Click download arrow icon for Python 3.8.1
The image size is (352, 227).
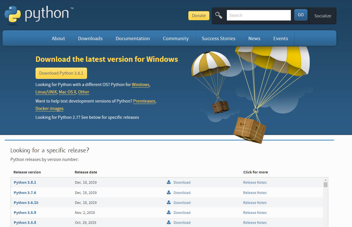pyautogui.click(x=169, y=182)
